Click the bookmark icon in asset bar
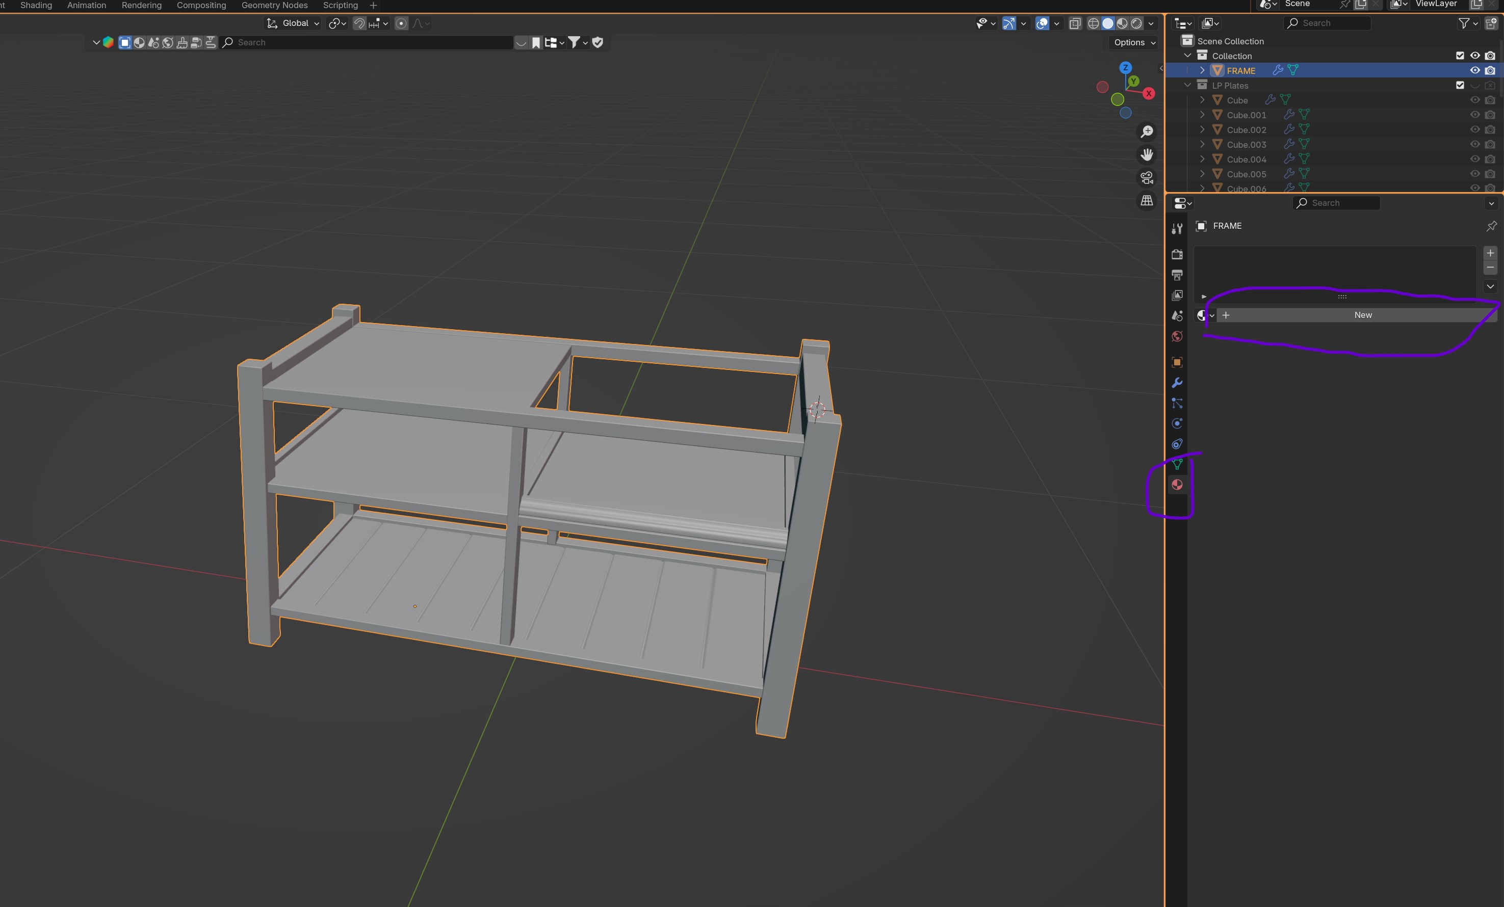Screen dimensions: 1504x907 pyautogui.click(x=536, y=43)
